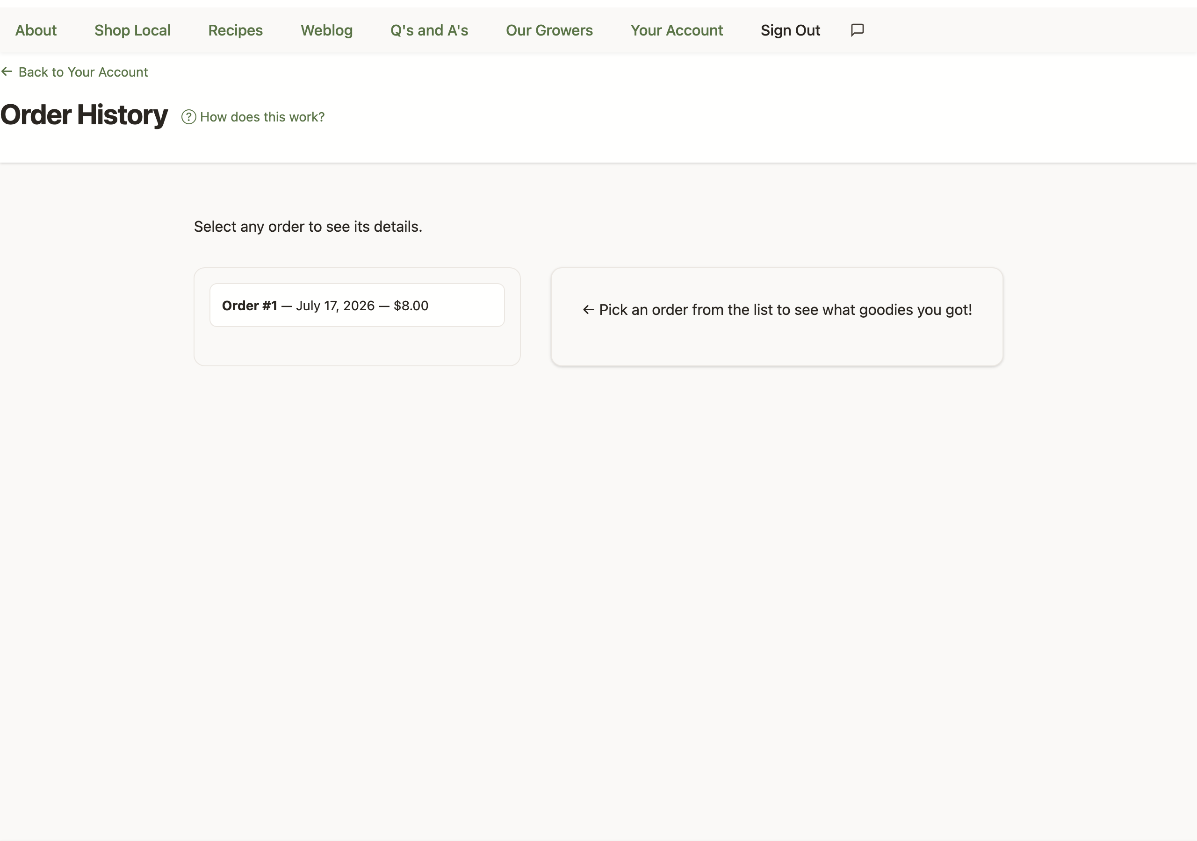Open How does this work? help
This screenshot has height=841, width=1197.
(253, 117)
